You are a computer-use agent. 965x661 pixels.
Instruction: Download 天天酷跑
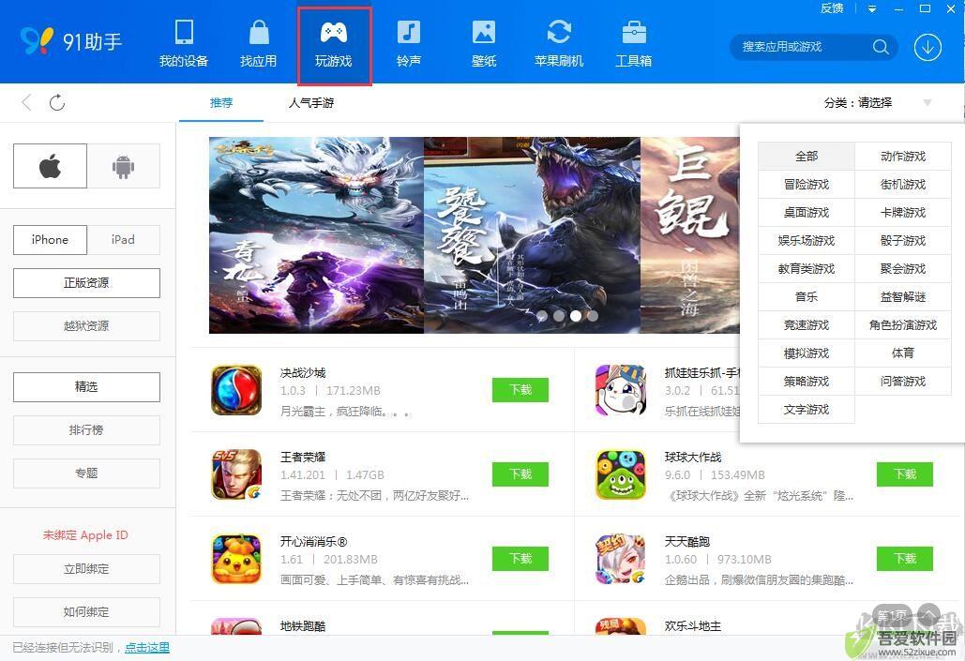tap(905, 558)
